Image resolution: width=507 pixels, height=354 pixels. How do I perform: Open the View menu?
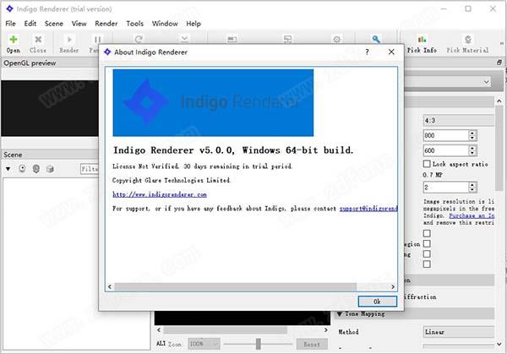coord(79,24)
